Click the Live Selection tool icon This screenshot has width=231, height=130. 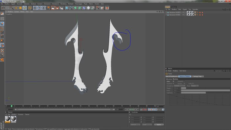pos(11,8)
